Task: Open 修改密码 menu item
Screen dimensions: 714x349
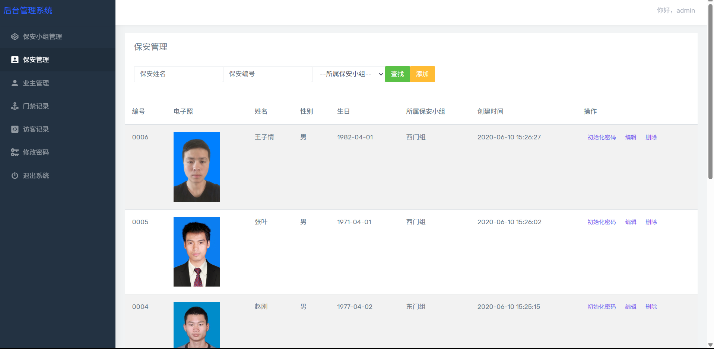Action: coord(58,152)
